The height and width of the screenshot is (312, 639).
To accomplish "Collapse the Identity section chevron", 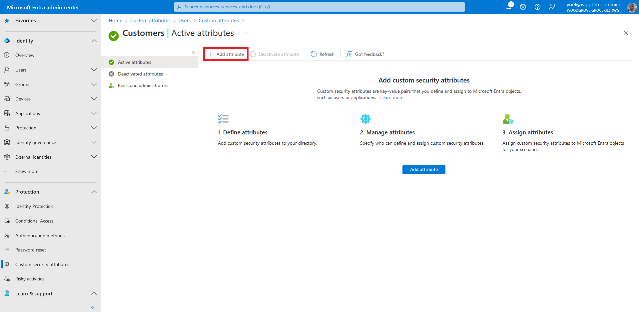I will pos(94,41).
